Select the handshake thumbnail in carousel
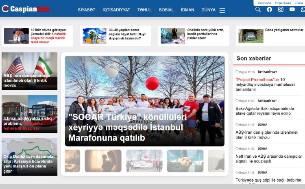305x189 pixels. pyautogui.click(x=185, y=161)
